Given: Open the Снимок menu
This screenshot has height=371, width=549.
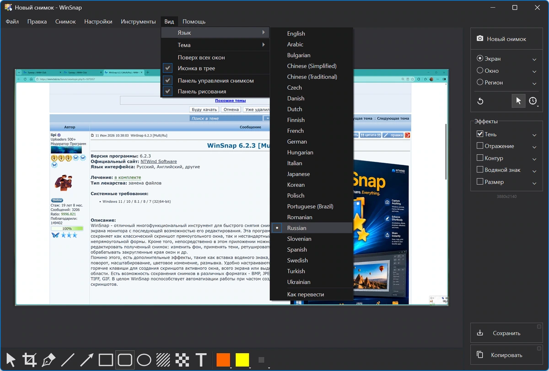Looking at the screenshot, I should tap(65, 21).
